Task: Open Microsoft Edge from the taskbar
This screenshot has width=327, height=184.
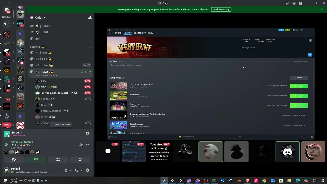Action: [x=298, y=181]
